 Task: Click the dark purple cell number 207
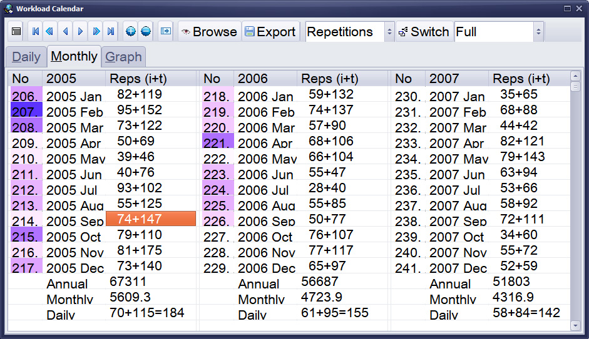tap(26, 112)
